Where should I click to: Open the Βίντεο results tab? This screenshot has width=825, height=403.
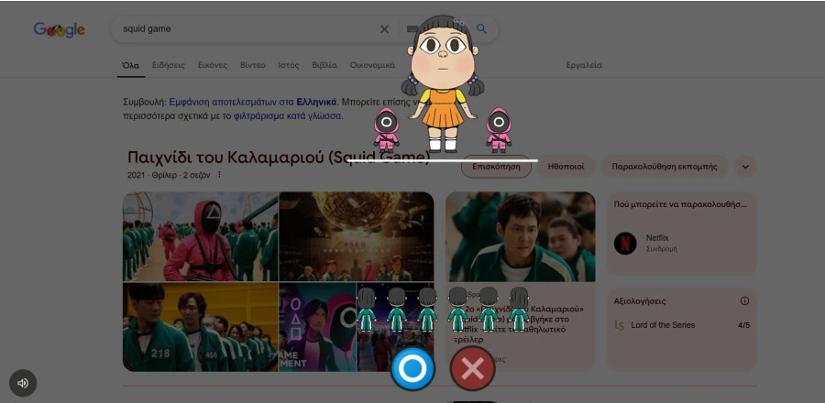point(253,65)
